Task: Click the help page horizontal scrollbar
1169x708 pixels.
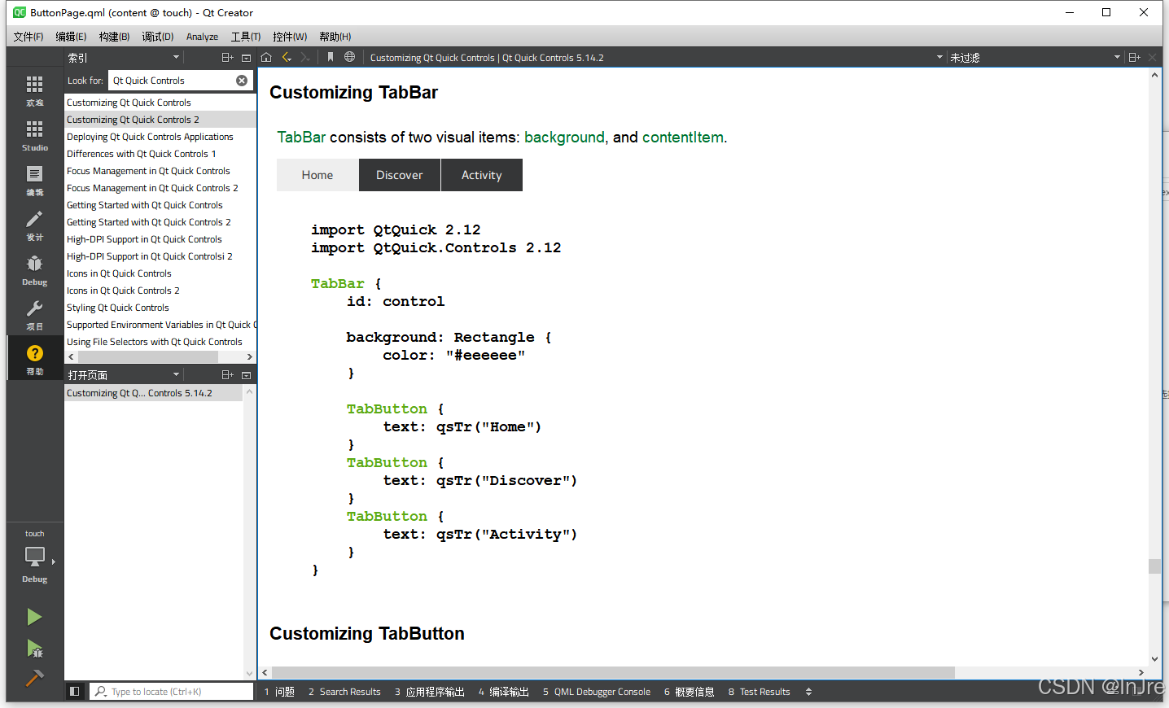Action: (x=613, y=672)
